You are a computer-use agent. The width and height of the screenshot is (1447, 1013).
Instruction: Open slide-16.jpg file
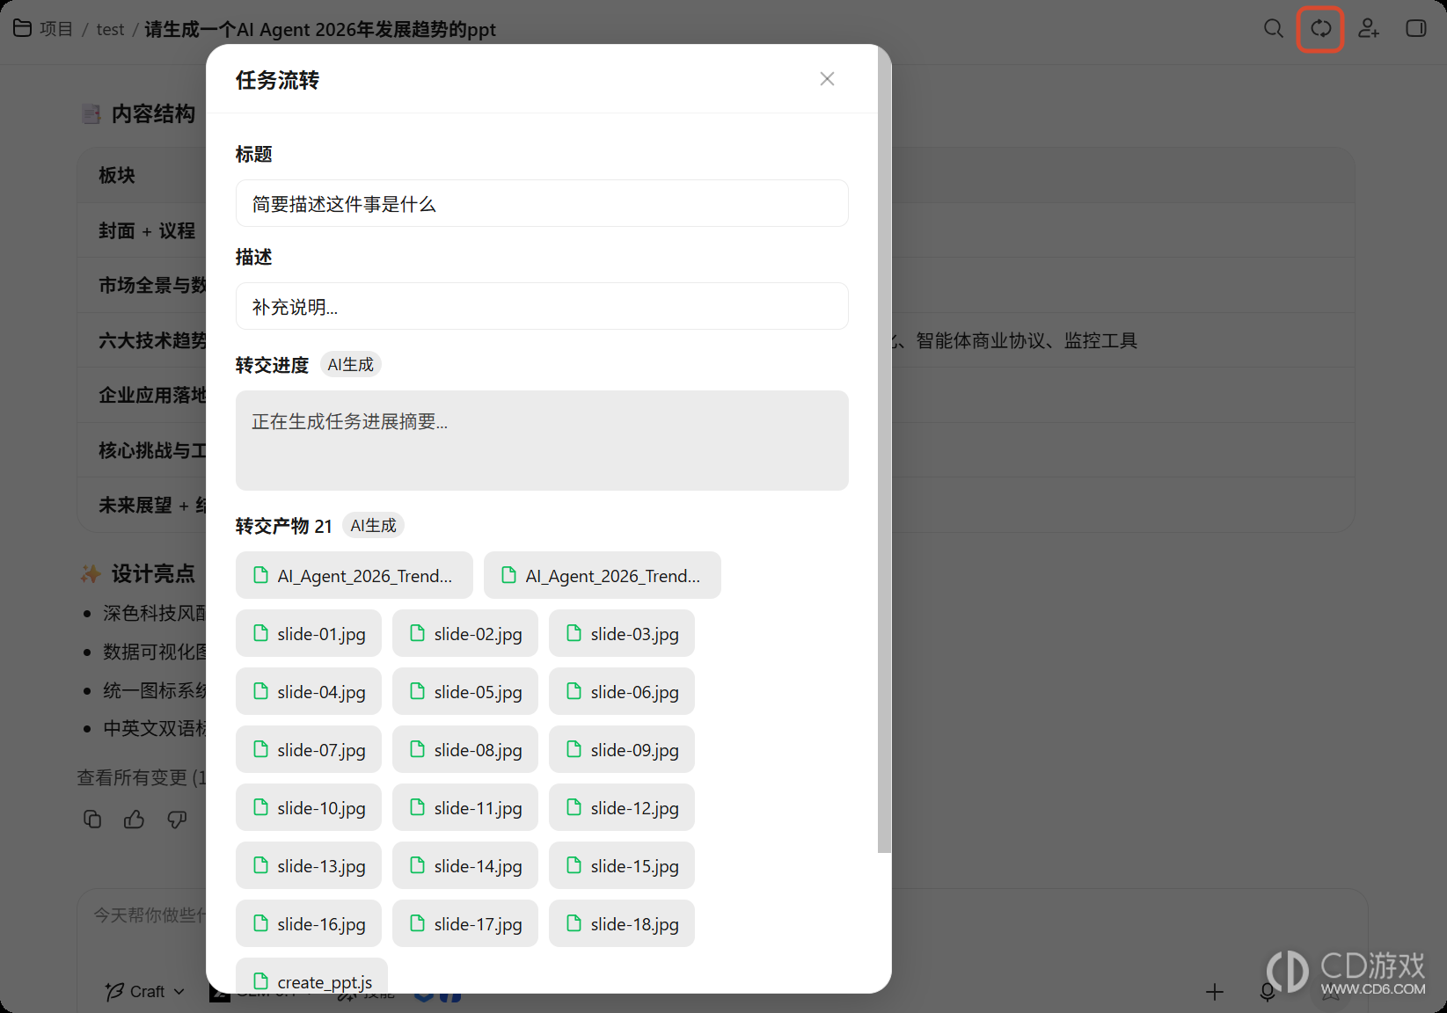coord(309,924)
